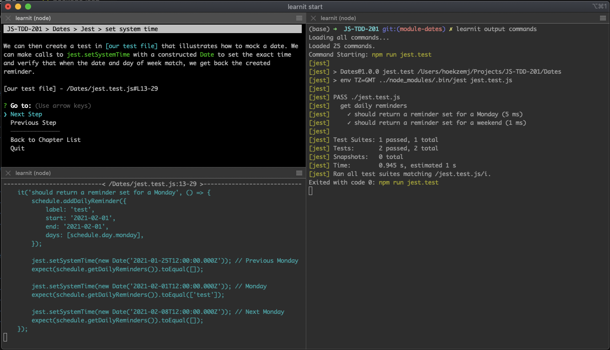Click the green zoom traffic light
The height and width of the screenshot is (350, 610).
28,7
